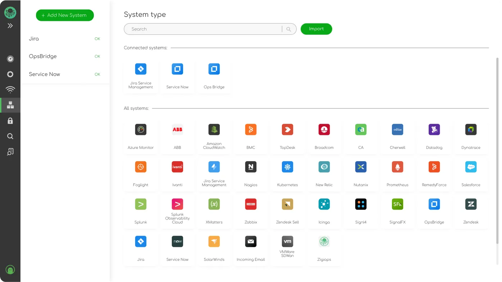This screenshot has height=282, width=502.
Task: Select the Signl4 system tile
Action: coord(361,212)
